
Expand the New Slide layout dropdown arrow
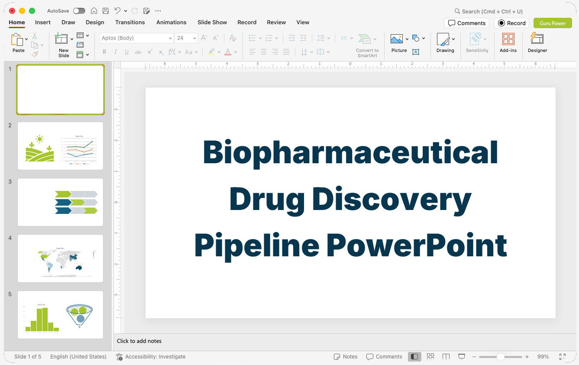(72, 39)
